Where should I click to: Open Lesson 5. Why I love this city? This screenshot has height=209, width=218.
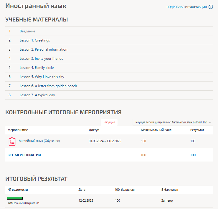42,77
